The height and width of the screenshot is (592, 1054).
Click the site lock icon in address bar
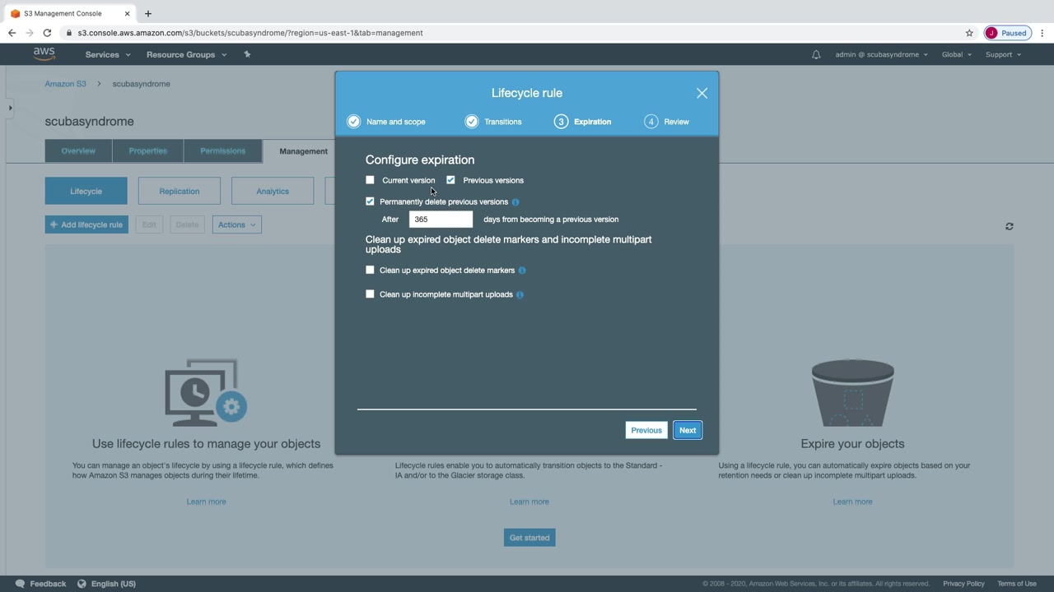coord(70,33)
